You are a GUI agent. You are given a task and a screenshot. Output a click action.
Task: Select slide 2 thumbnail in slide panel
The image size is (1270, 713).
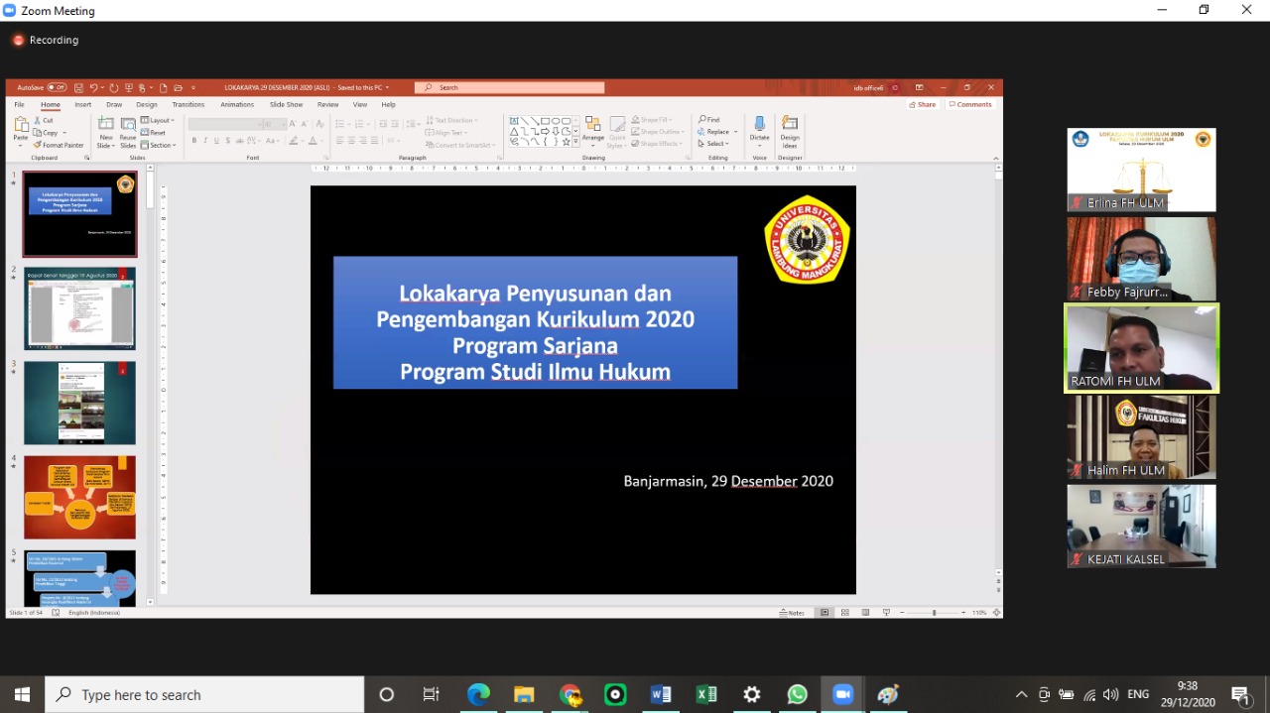point(79,308)
